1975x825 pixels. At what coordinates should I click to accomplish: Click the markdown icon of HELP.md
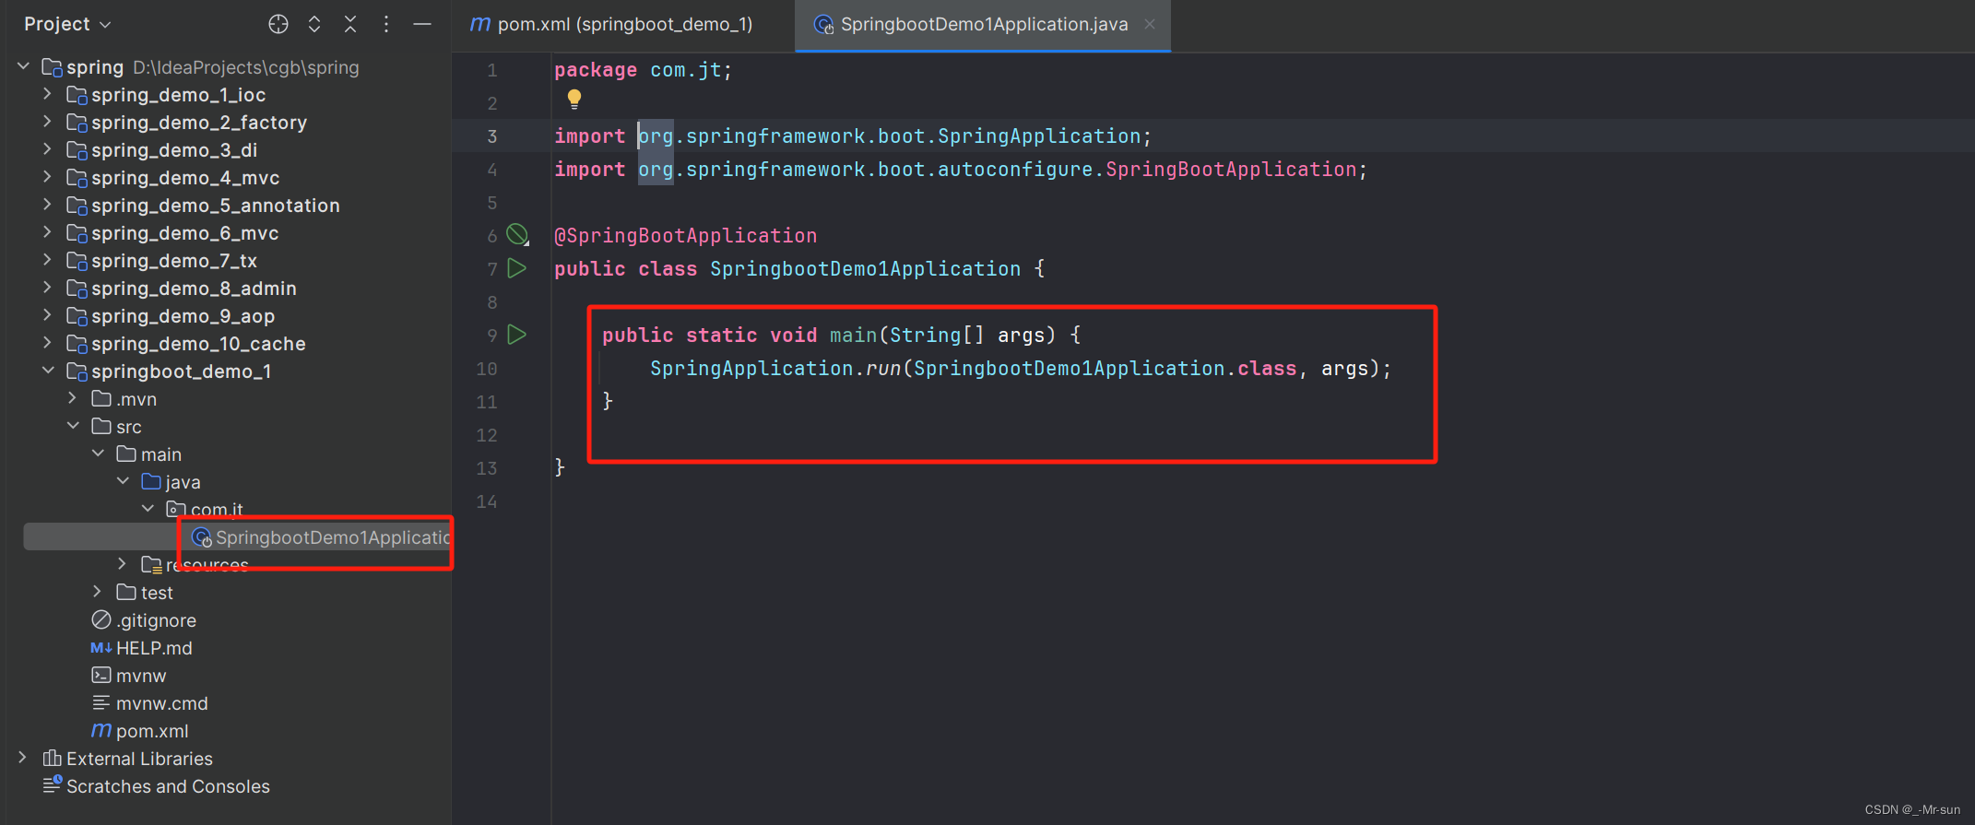coord(101,648)
